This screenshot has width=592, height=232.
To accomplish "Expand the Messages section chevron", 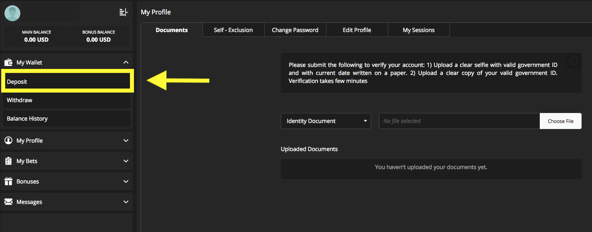I will point(126,202).
